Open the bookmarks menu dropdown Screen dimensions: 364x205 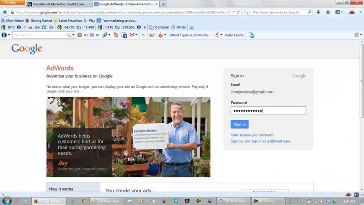pos(339,12)
